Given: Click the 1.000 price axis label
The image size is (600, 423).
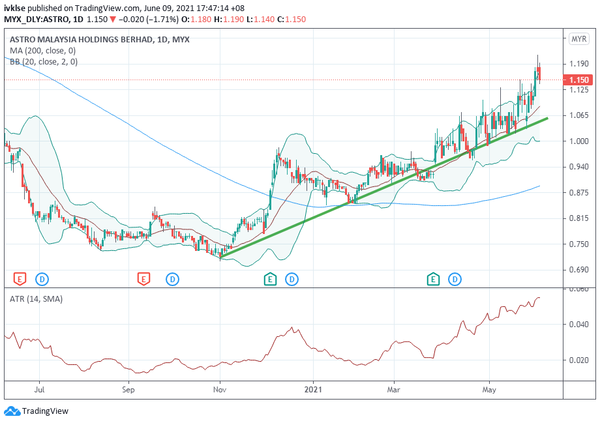Looking at the screenshot, I should coord(579,141).
